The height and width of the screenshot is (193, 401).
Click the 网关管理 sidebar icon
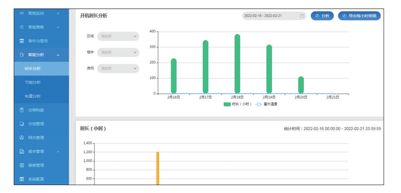point(22,138)
